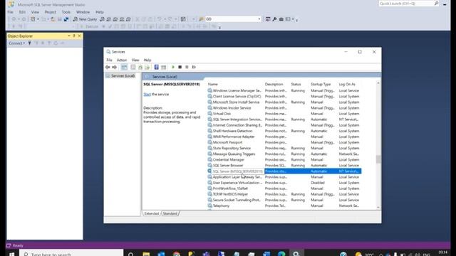456x256 pixels.
Task: Select Shell Hardware Detection service row
Action: pyautogui.click(x=284, y=131)
